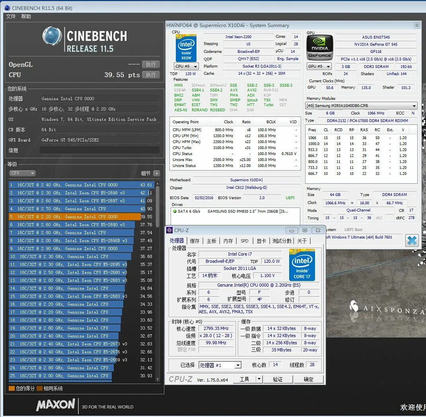Click the Intel Core i7 logo in CPU-Z
The width and height of the screenshot is (426, 417).
tap(302, 265)
